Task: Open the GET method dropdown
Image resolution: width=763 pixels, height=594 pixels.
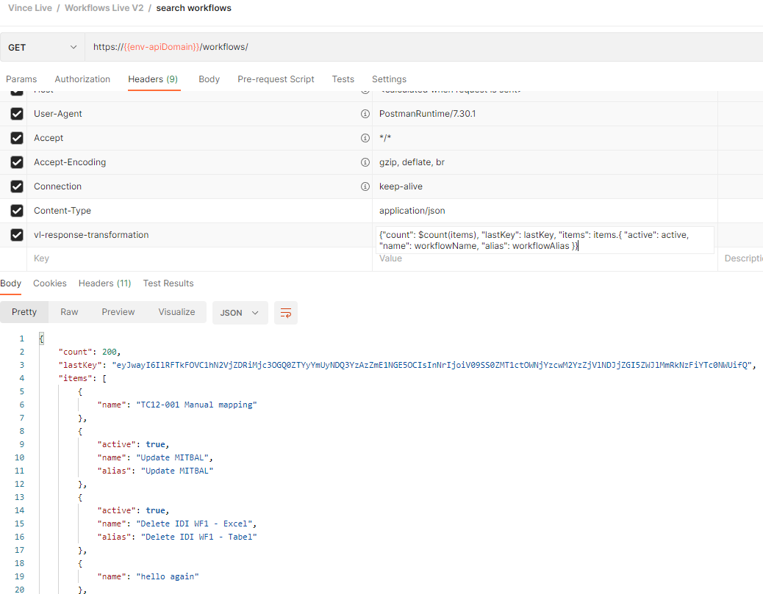Action: click(x=42, y=47)
